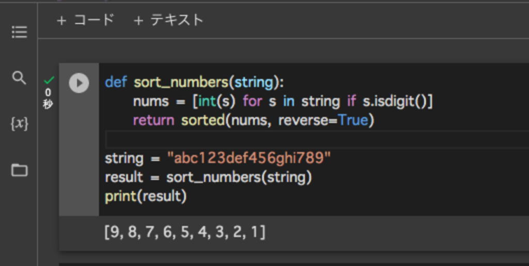Run the cell with the play button
Viewport: 529px width, 266px height.
click(x=79, y=83)
